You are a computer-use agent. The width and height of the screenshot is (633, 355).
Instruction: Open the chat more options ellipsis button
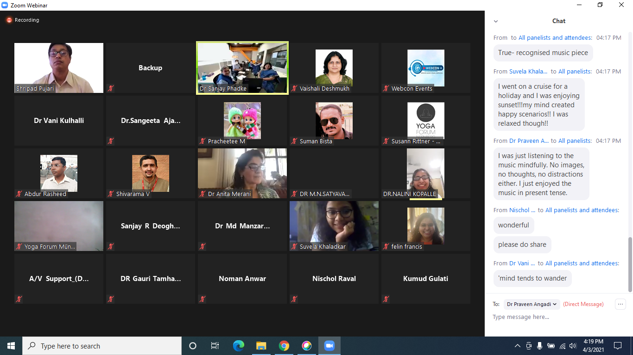[620, 304]
